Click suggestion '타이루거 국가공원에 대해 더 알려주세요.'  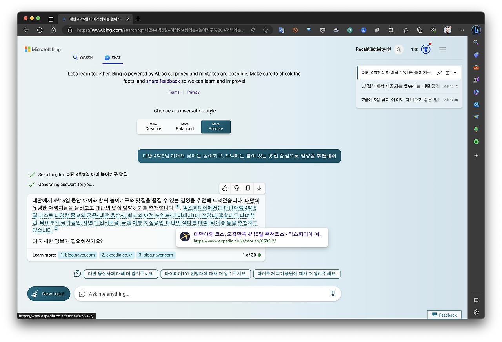297,274
